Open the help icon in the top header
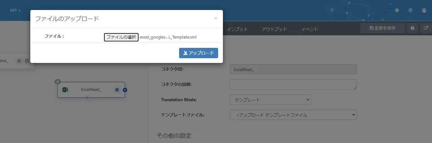Image resolution: width=432 pixels, height=143 pixels. pos(410,10)
